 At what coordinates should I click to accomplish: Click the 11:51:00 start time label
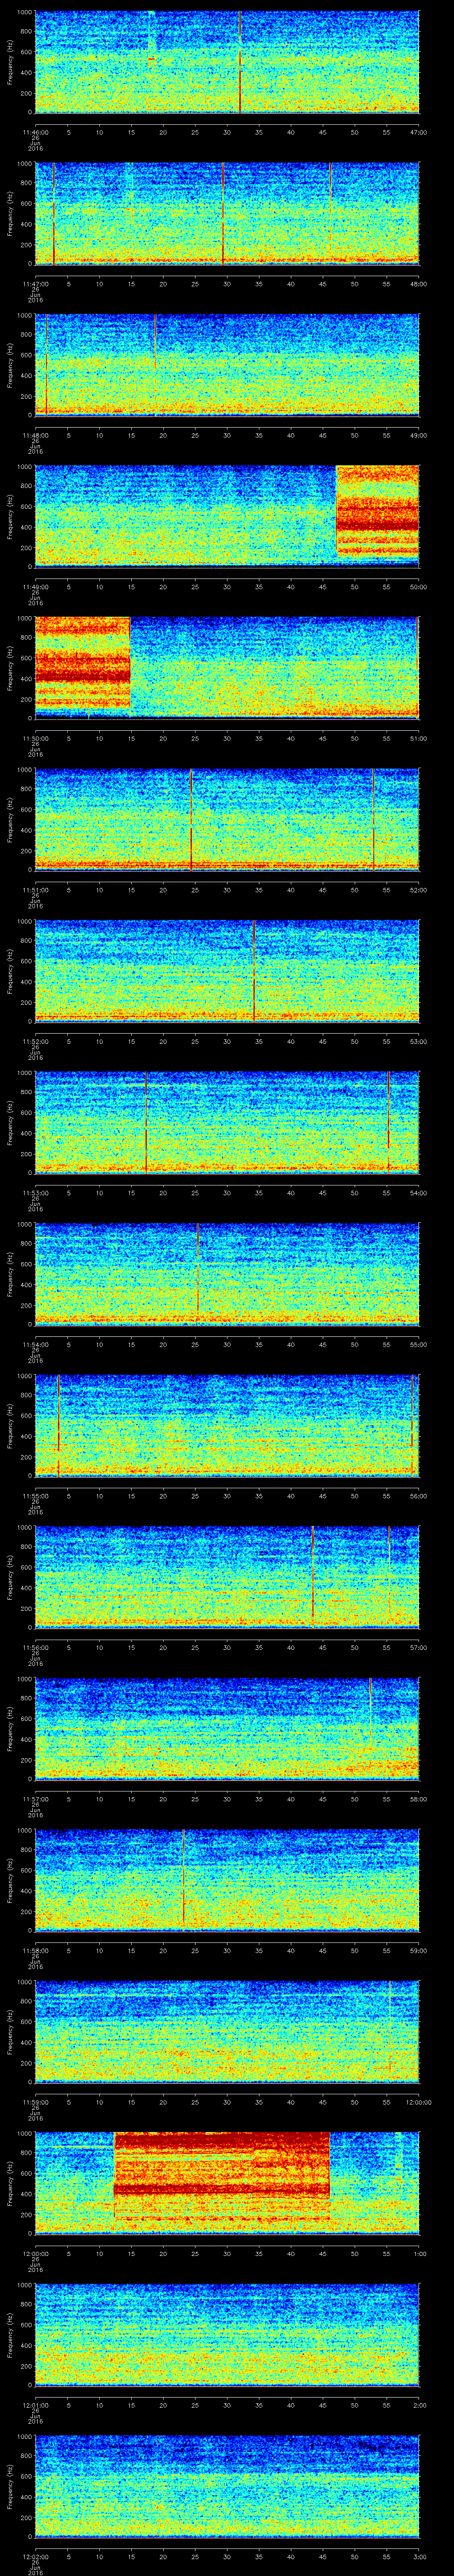35,890
